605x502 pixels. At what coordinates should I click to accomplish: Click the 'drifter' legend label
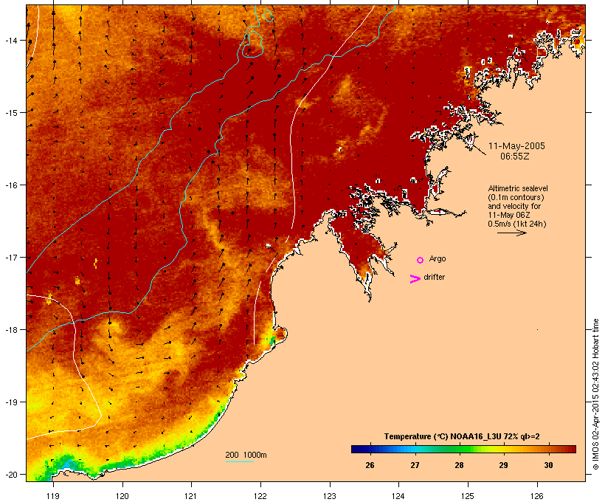point(434,277)
